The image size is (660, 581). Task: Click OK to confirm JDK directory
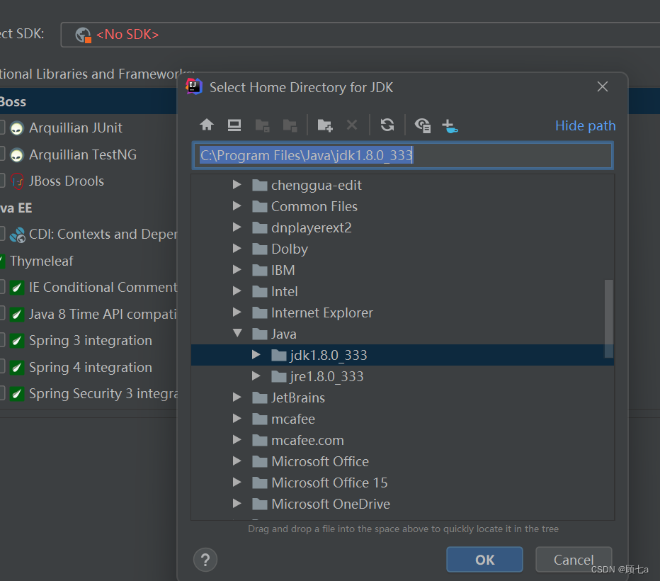pyautogui.click(x=484, y=560)
